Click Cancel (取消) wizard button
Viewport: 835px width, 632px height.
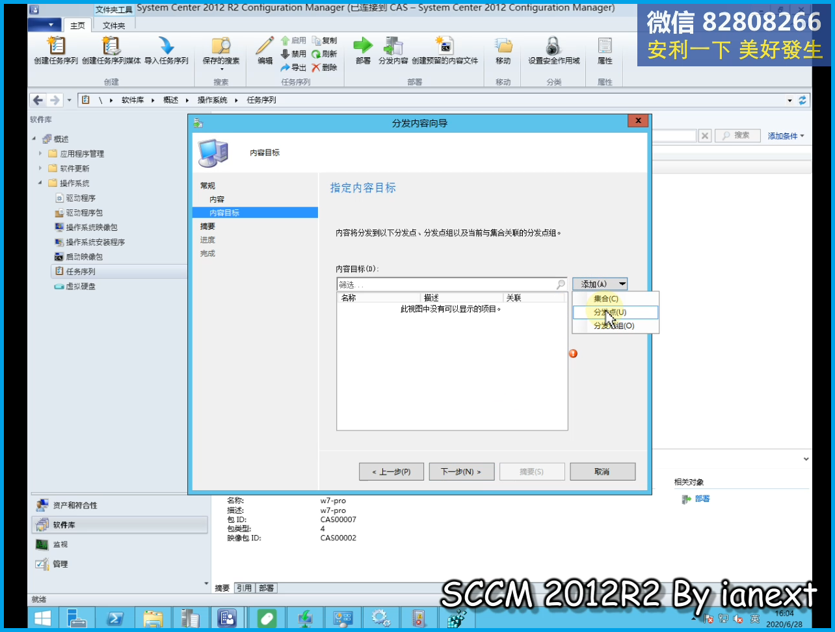click(x=602, y=471)
